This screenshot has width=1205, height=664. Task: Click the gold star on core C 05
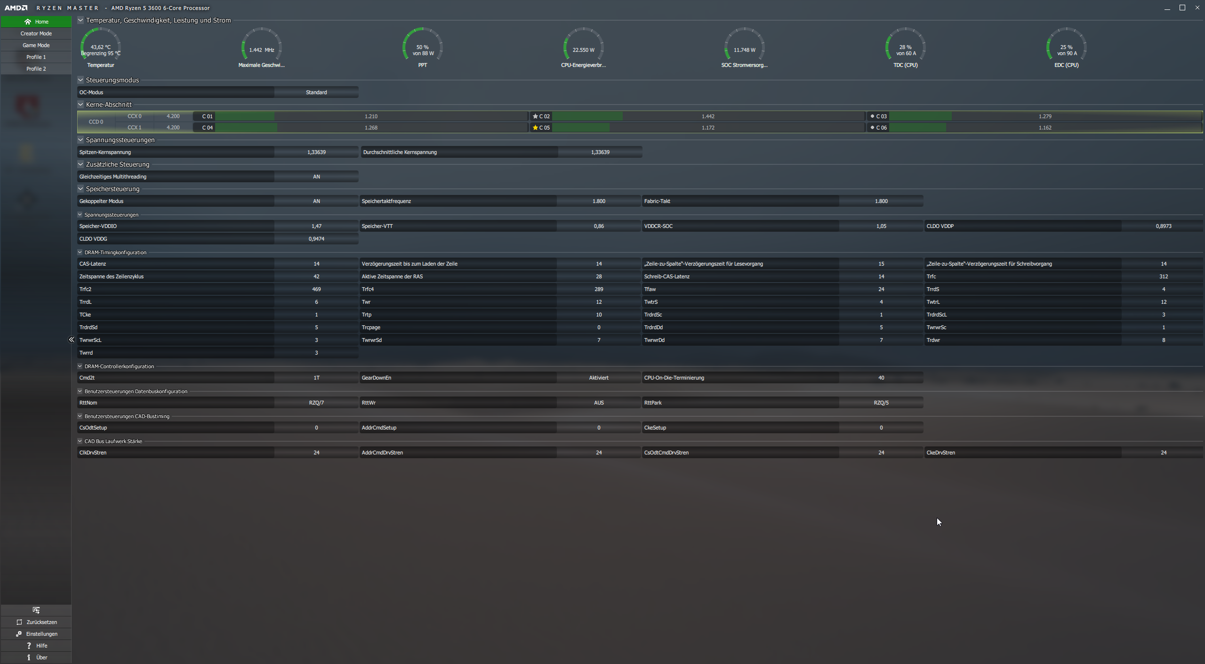535,128
